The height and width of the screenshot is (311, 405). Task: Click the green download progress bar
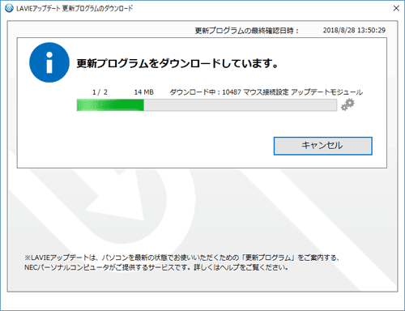pyautogui.click(x=207, y=105)
